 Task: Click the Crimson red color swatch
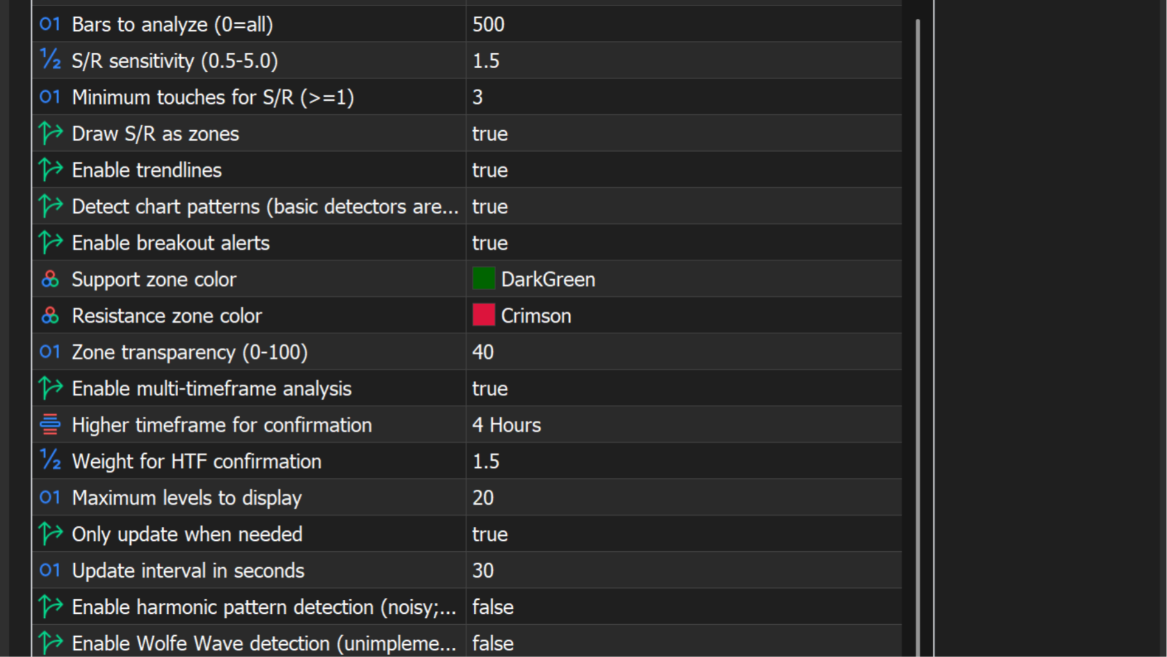(x=483, y=316)
